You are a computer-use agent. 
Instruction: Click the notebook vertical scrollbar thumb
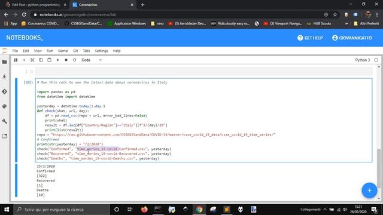click(379, 168)
